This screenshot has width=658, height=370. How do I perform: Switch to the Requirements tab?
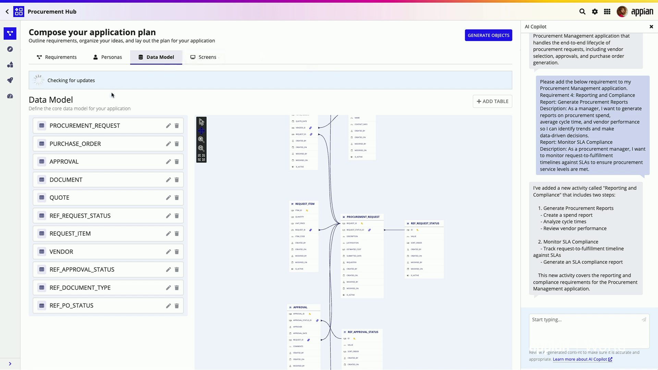click(x=57, y=57)
